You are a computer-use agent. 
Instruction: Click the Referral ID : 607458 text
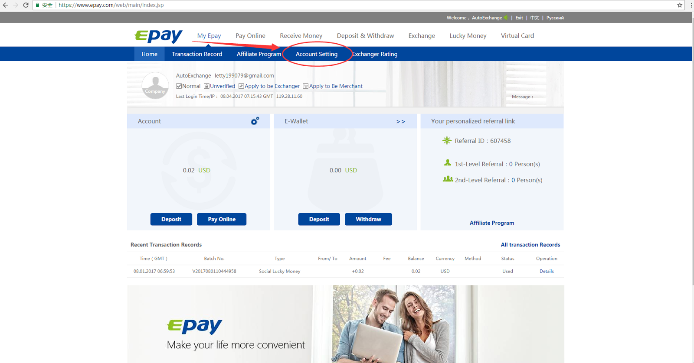click(483, 141)
